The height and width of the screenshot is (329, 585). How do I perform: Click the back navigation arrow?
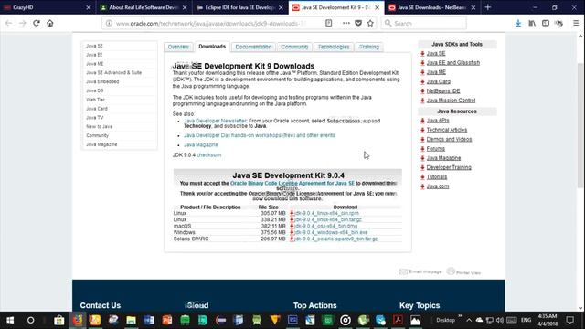point(8,23)
